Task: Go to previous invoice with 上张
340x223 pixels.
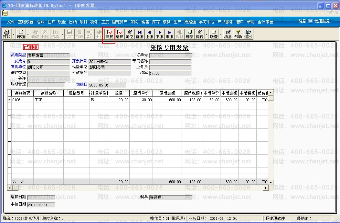Action: point(150,34)
